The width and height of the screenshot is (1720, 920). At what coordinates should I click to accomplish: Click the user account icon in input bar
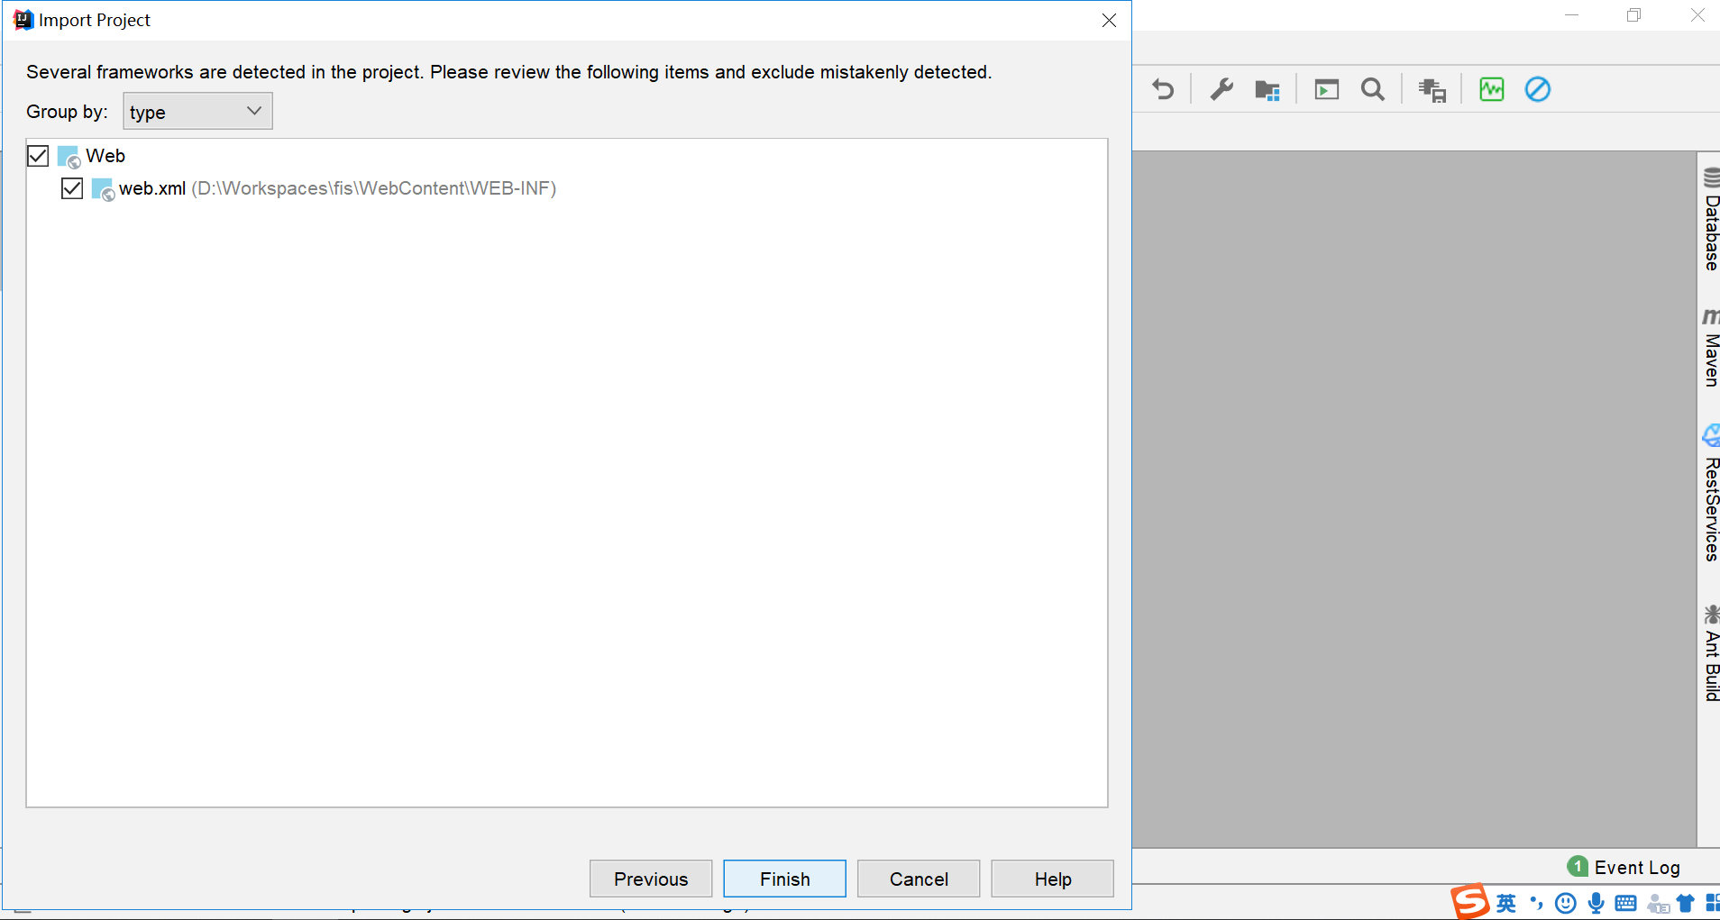(x=1658, y=903)
